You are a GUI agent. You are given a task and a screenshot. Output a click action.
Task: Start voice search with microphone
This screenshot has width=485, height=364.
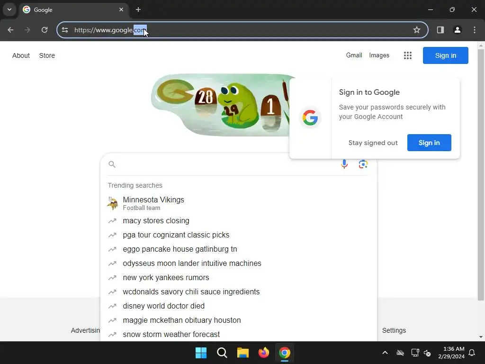coord(344,164)
